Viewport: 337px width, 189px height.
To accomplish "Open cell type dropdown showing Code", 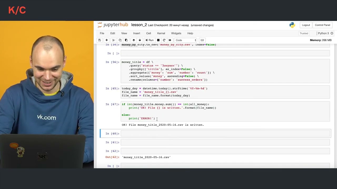I will (x=186, y=40).
